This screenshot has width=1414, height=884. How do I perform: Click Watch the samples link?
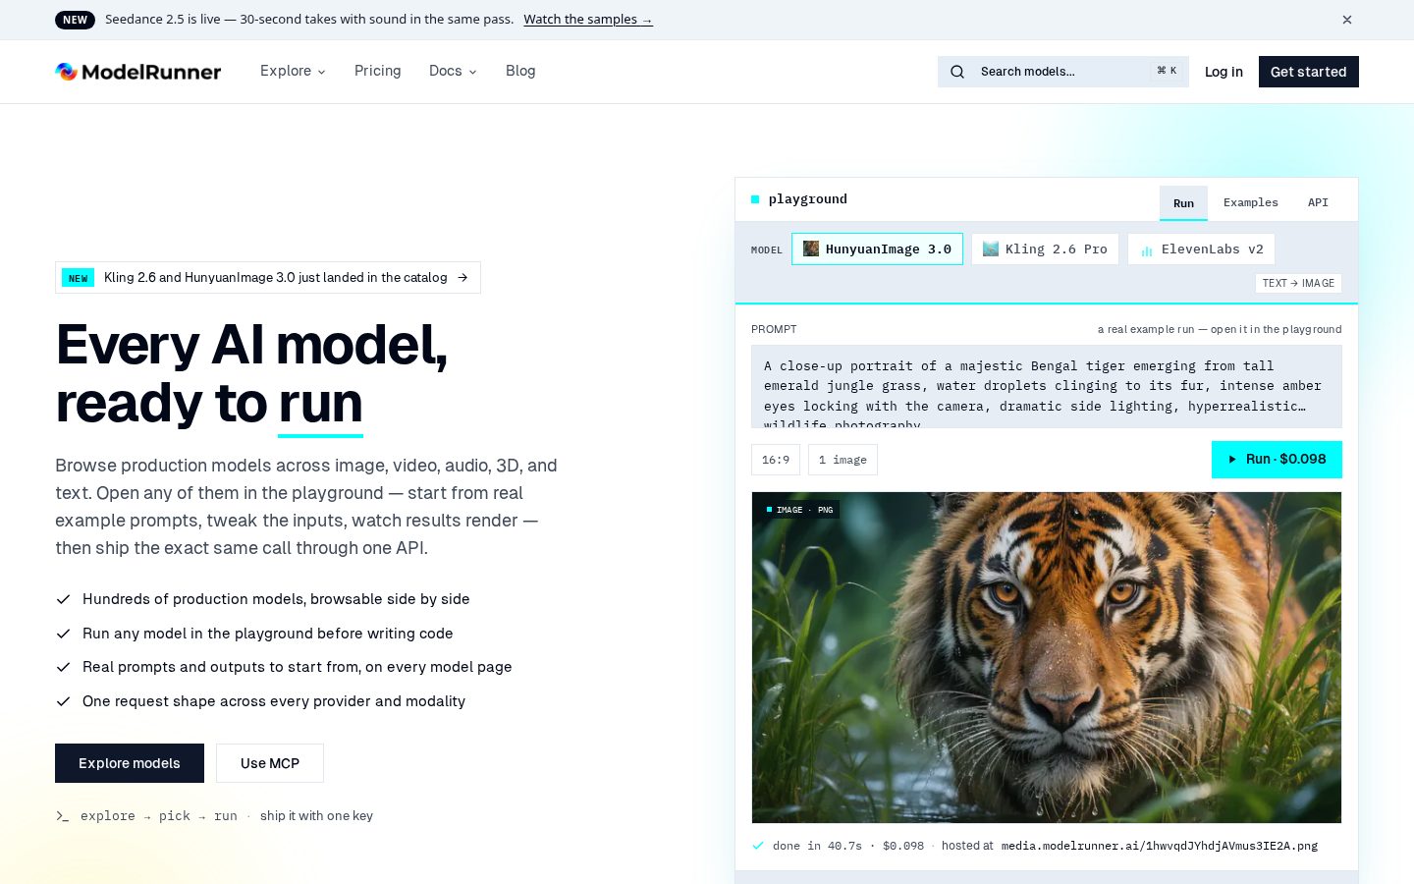click(x=588, y=20)
